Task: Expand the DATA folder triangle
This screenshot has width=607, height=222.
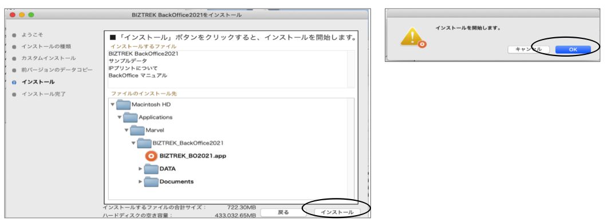Action: (140, 169)
